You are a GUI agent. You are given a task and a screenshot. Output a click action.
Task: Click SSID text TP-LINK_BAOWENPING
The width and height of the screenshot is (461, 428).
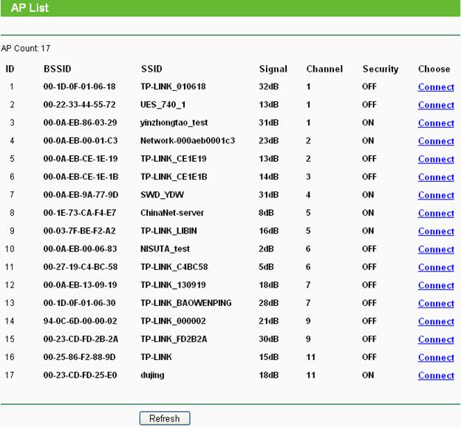click(x=186, y=303)
